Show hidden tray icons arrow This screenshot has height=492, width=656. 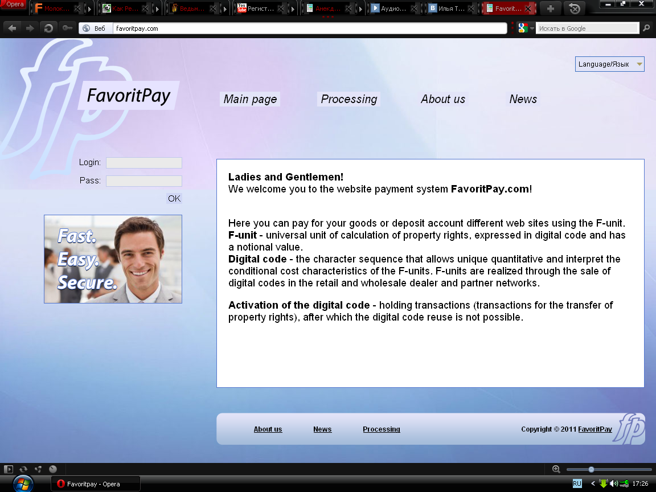(x=592, y=483)
